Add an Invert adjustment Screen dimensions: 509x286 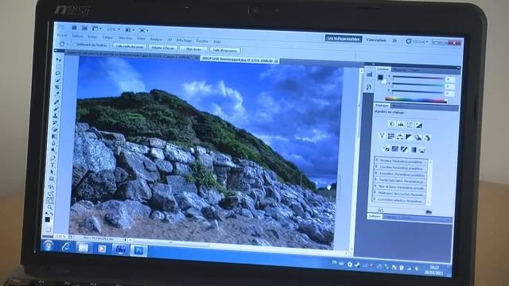[387, 149]
